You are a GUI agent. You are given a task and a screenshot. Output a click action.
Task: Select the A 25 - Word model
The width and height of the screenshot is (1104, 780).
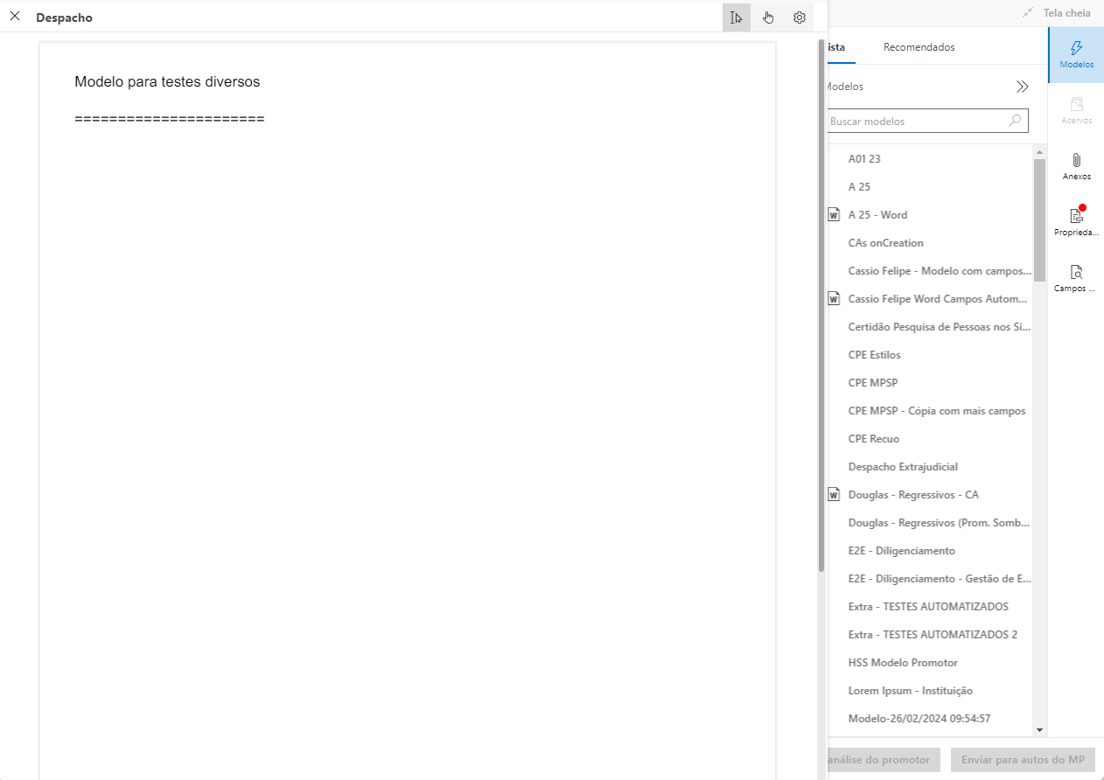[x=877, y=215]
